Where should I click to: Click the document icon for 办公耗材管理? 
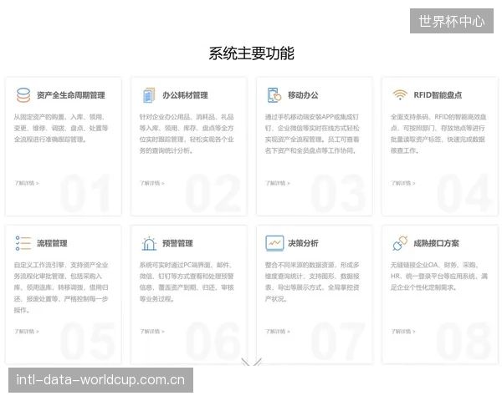coord(149,95)
